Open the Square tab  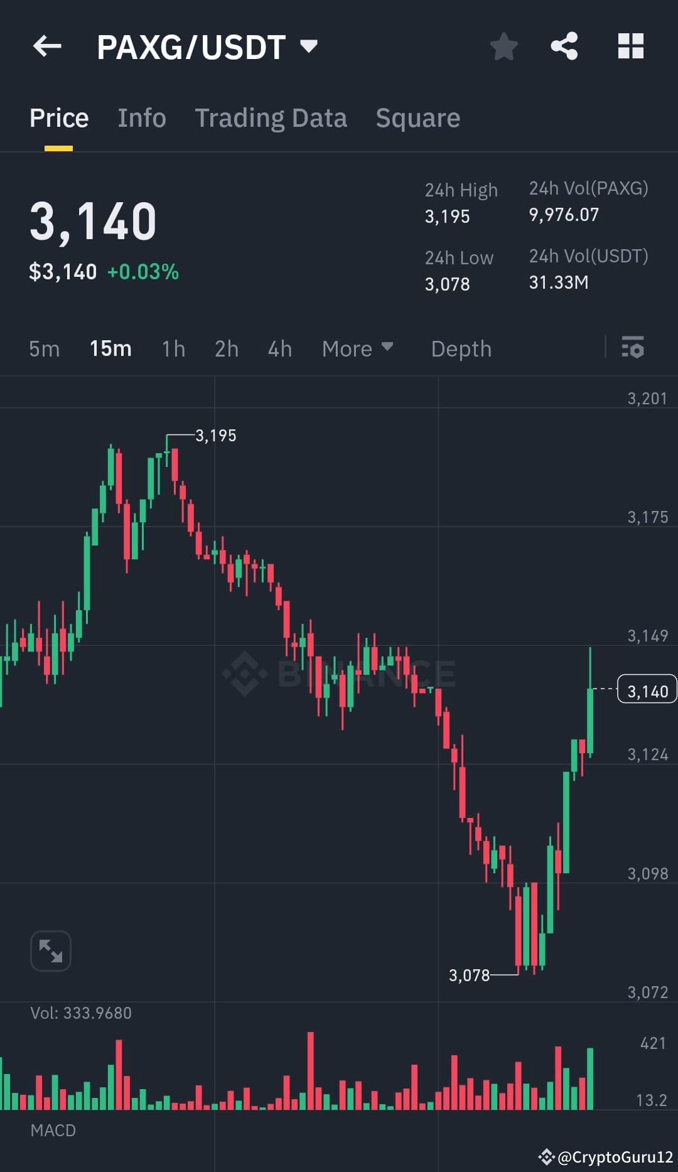click(417, 118)
